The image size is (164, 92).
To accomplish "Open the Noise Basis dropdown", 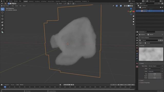I will (x=155, y=66).
